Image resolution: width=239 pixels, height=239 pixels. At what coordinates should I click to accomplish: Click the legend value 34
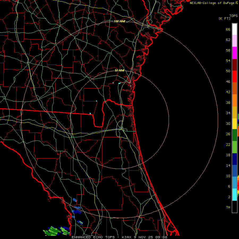pyautogui.click(x=228, y=113)
